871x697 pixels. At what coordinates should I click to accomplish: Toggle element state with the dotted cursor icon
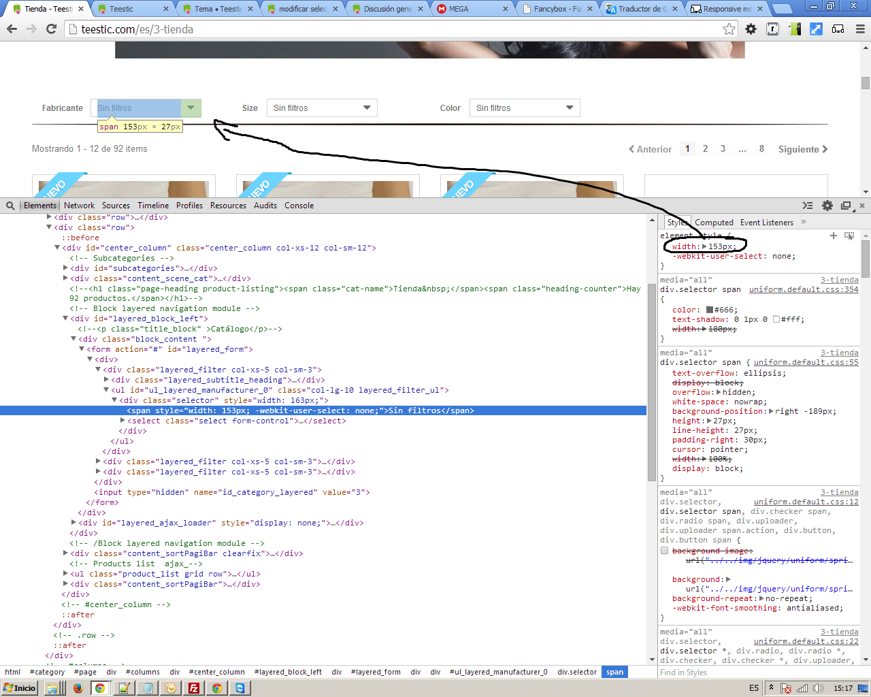(x=849, y=236)
